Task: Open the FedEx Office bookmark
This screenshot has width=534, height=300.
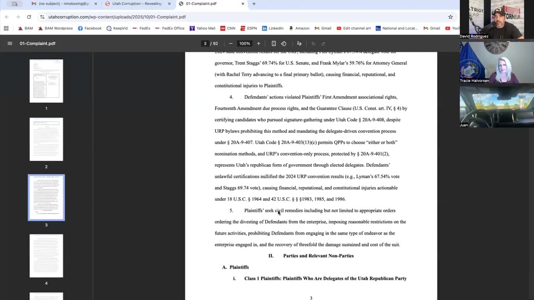Action: 169,28
